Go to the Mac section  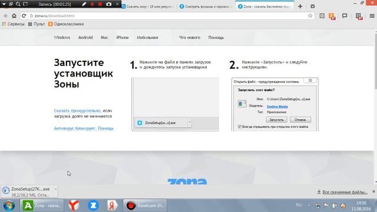pos(104,38)
